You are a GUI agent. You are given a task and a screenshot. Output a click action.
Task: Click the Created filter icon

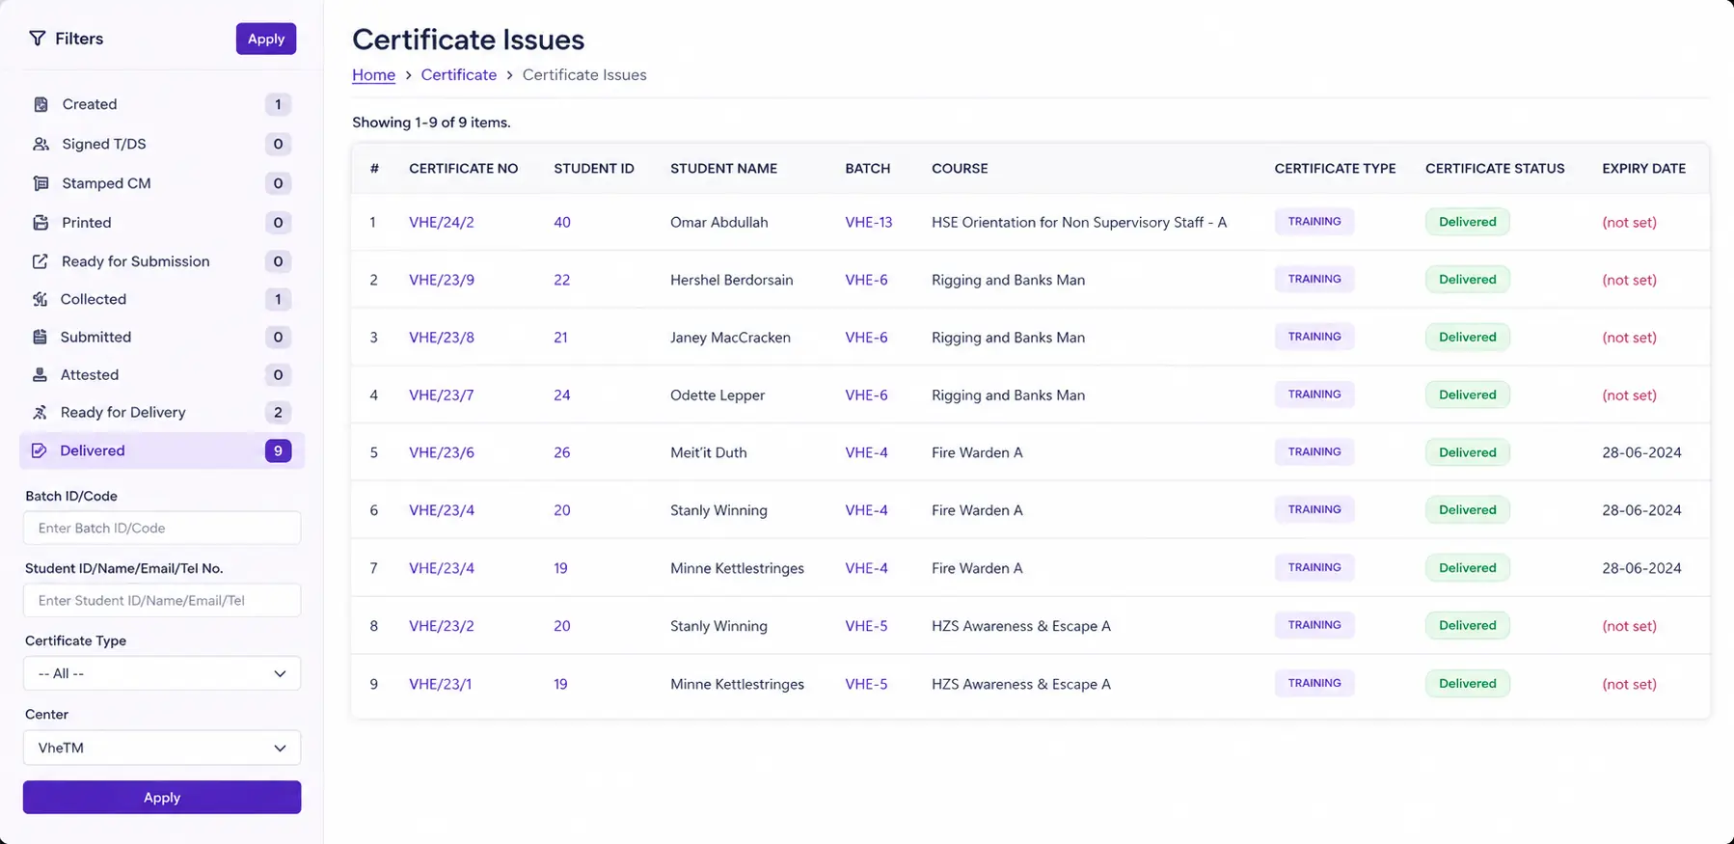coord(41,104)
